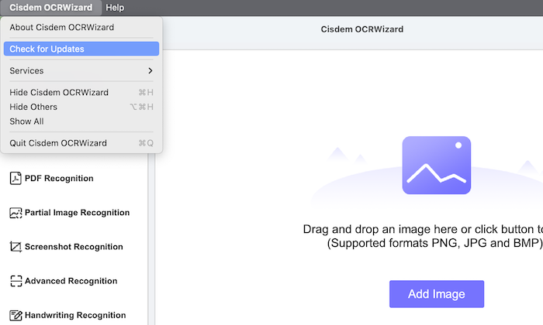The height and width of the screenshot is (325, 543).
Task: Click the PDF Recognition icon
Action: [x=16, y=179]
